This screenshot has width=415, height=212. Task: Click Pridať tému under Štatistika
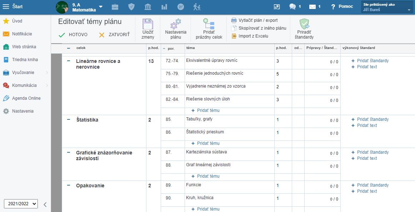tap(208, 143)
